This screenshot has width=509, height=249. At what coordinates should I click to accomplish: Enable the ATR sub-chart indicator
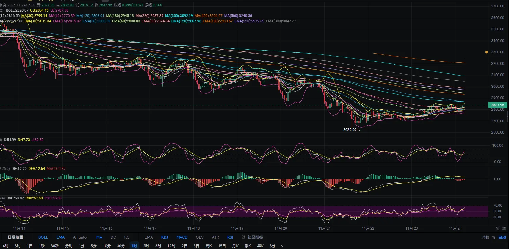pos(215,237)
